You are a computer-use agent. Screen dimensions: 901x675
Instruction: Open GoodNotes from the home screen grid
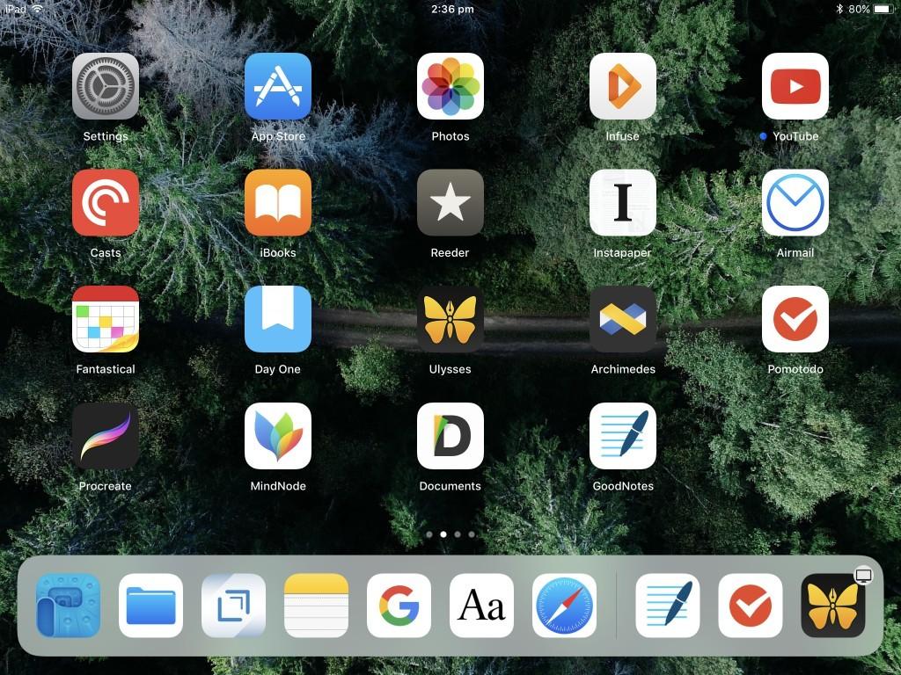tap(622, 436)
